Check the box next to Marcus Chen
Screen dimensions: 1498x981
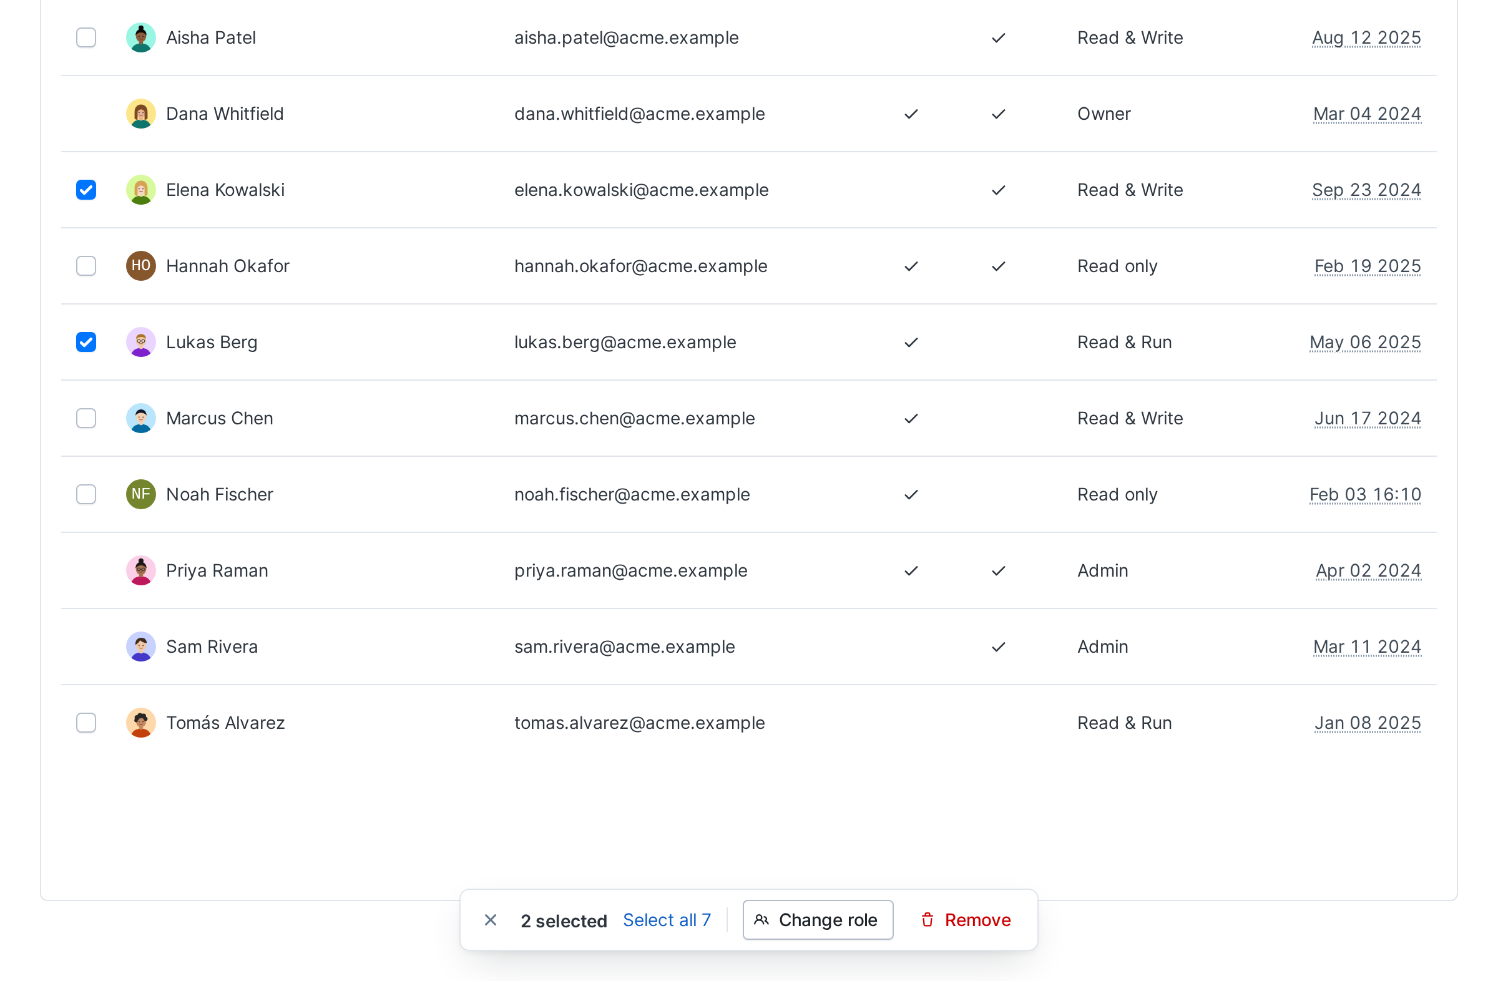point(86,419)
